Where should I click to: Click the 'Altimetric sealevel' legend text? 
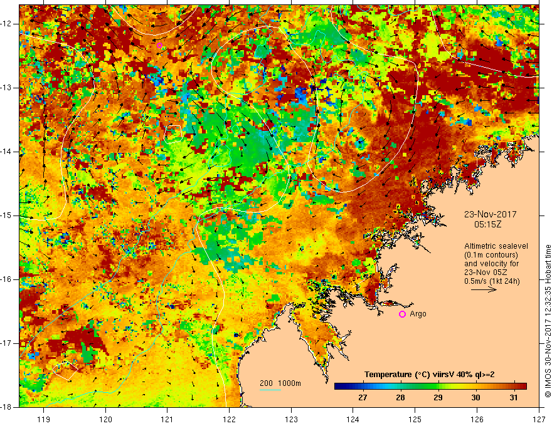coord(496,246)
